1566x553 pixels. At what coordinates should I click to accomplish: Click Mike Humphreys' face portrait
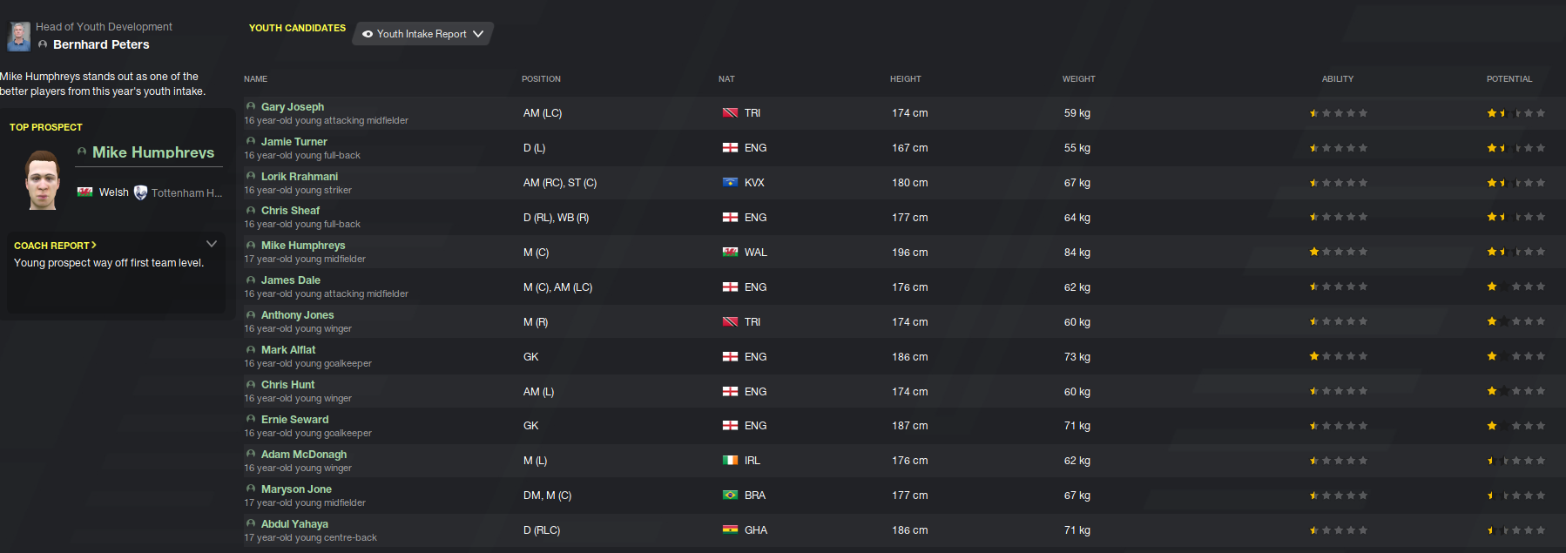click(x=42, y=181)
